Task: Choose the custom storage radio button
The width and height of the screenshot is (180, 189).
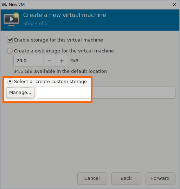Action: [10, 82]
